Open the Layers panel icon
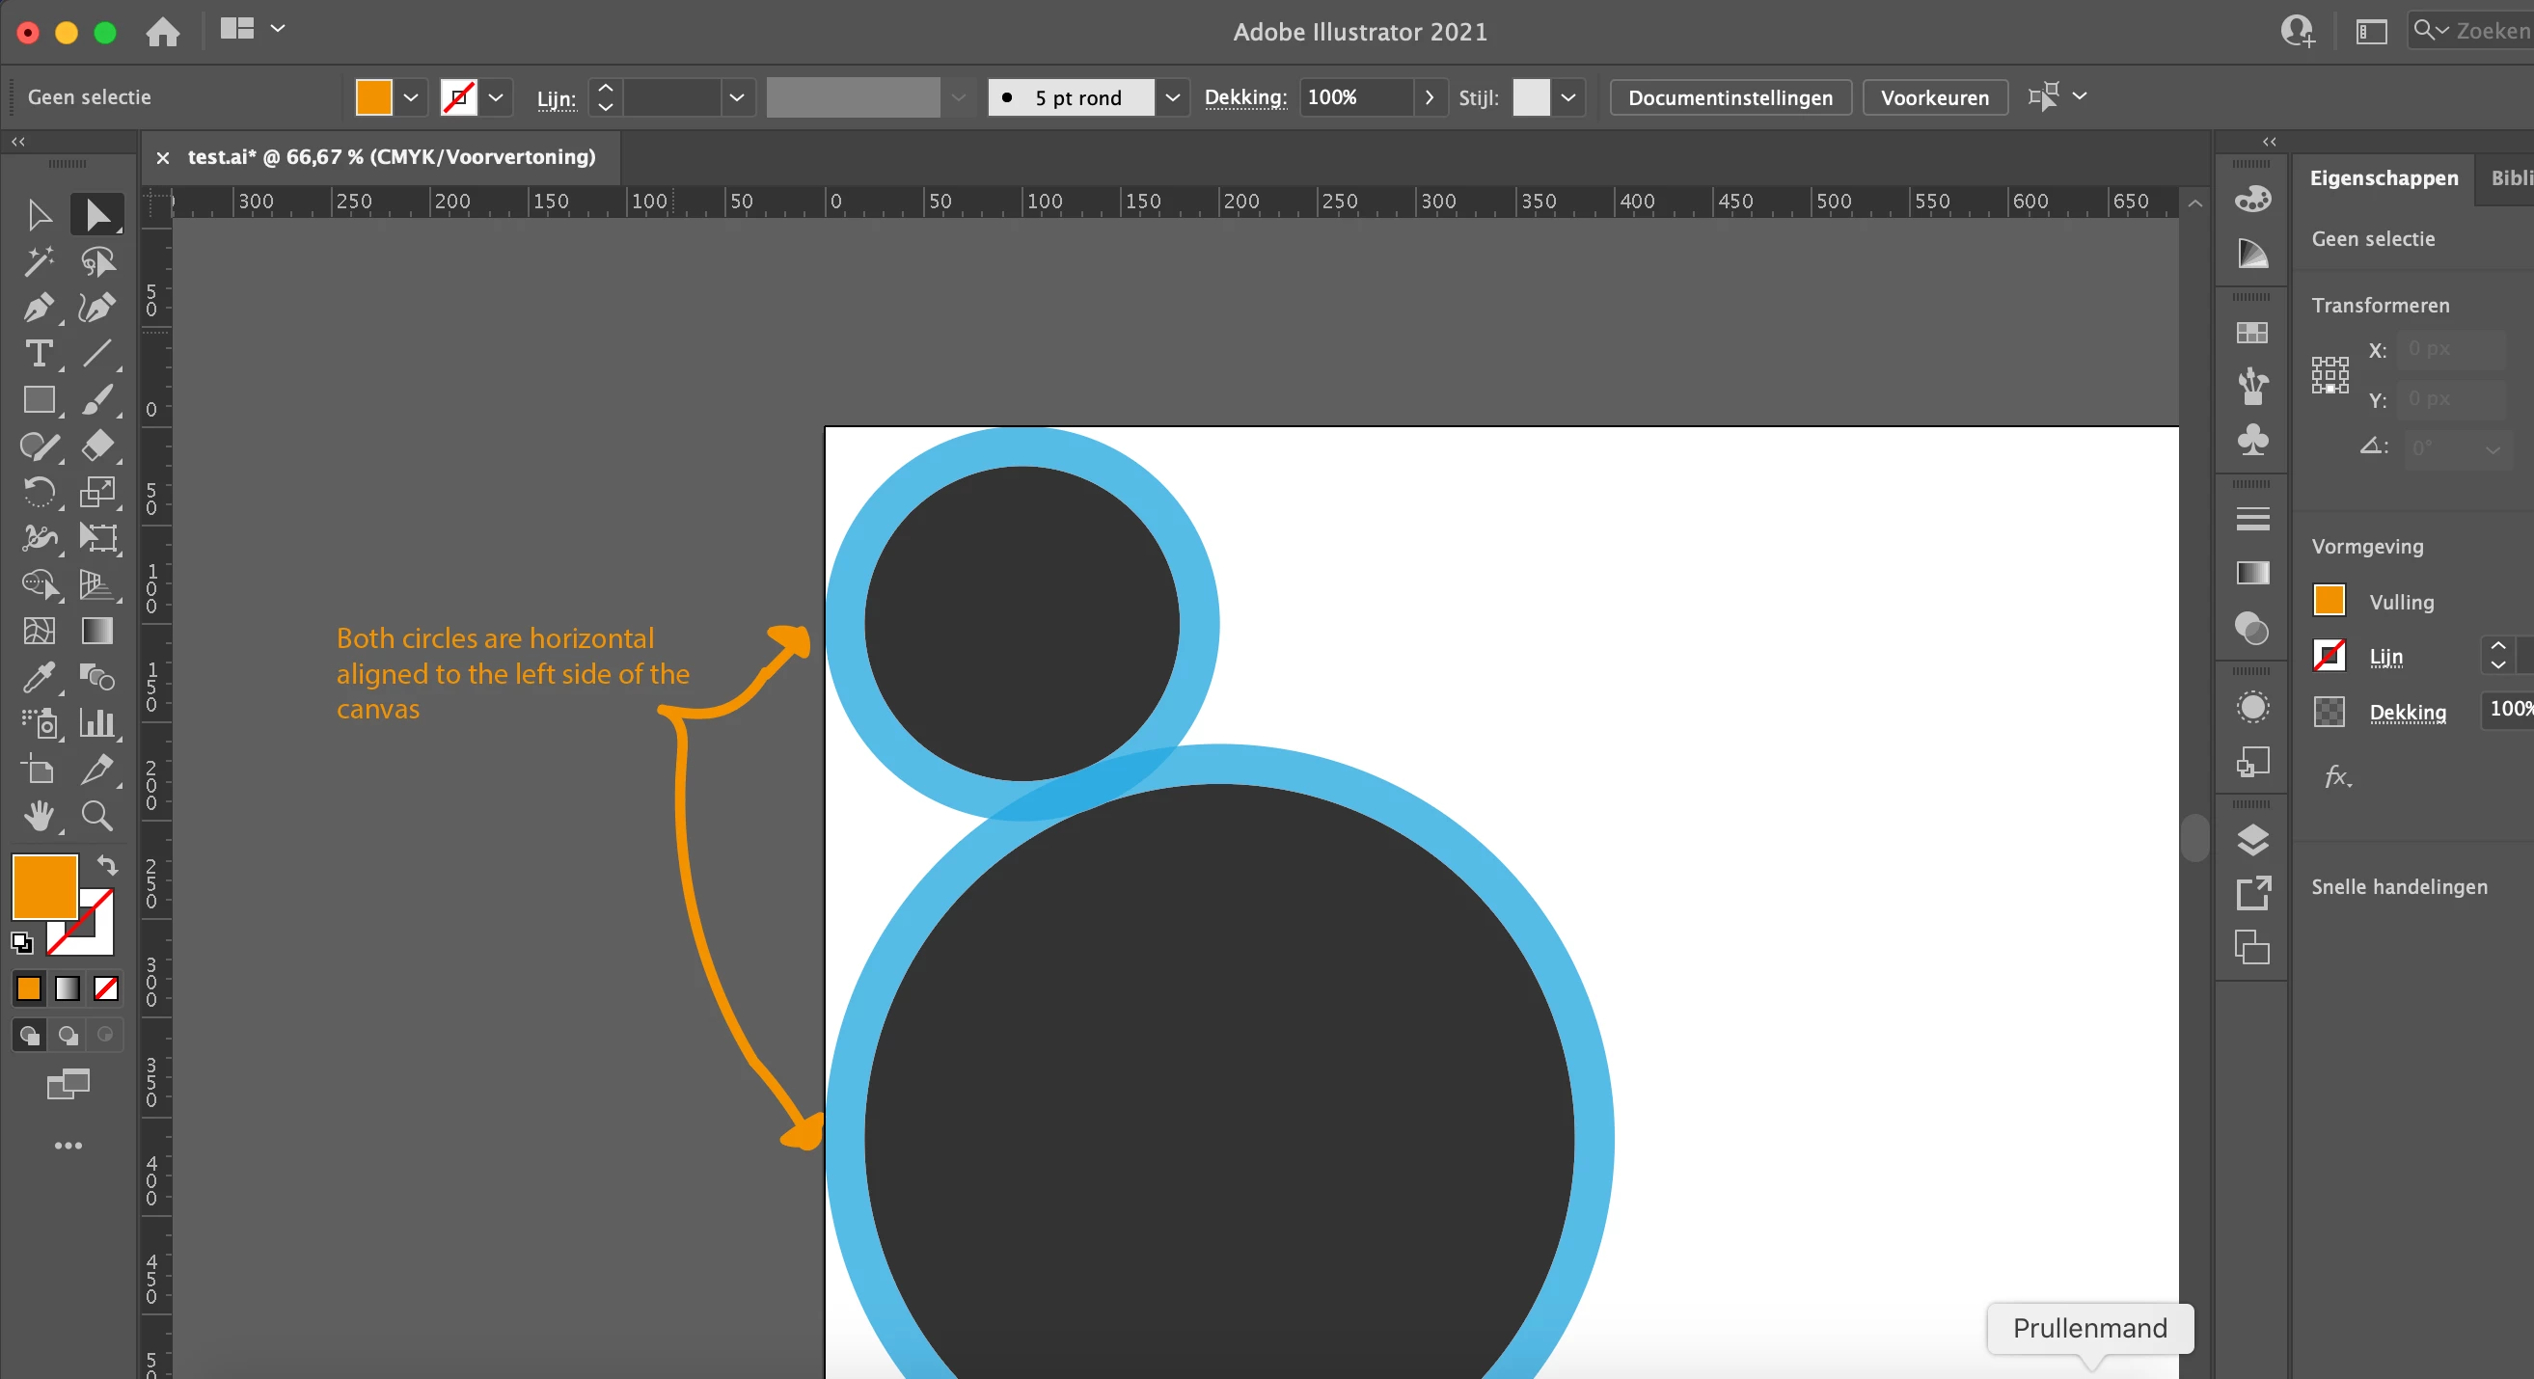The height and width of the screenshot is (1379, 2534). point(2251,840)
